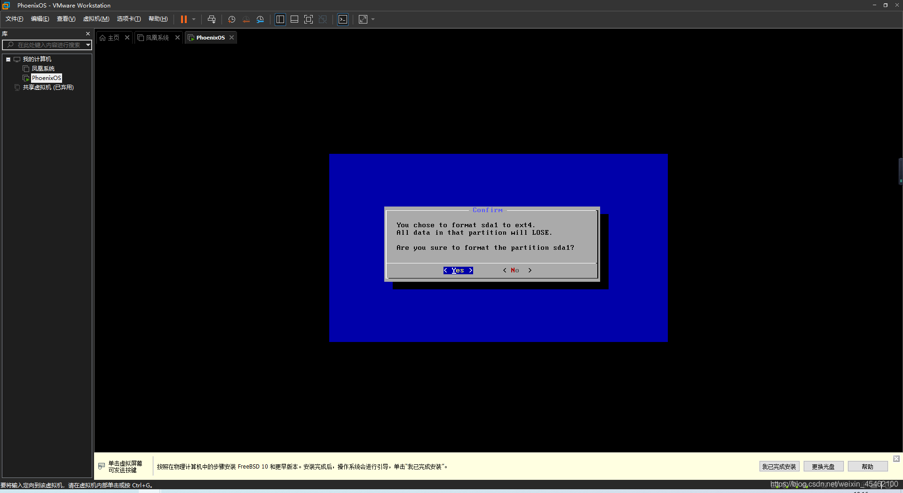Screen dimensions: 903x493
Task: Take a snapshot of the virtual machine
Action: pyautogui.click(x=232, y=19)
